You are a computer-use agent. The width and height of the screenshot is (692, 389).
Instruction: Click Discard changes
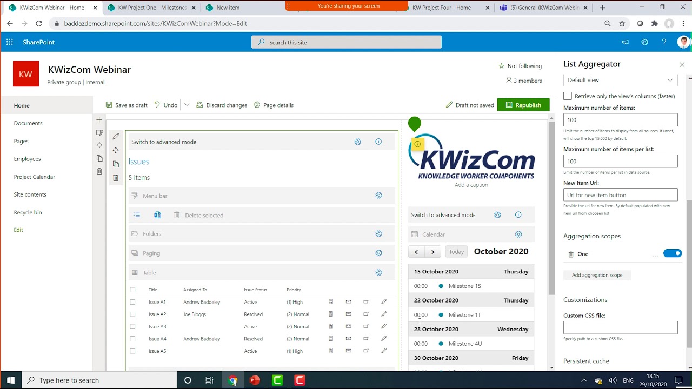pos(222,105)
